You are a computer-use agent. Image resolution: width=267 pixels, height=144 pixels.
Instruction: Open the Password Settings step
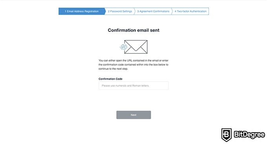[120, 11]
